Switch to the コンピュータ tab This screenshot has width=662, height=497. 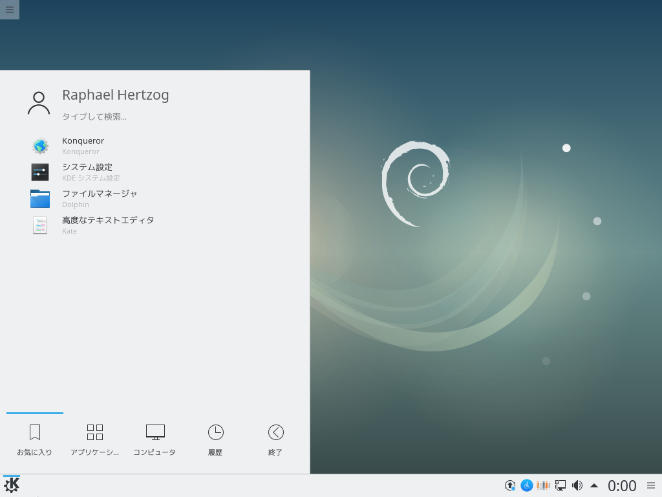tap(155, 440)
